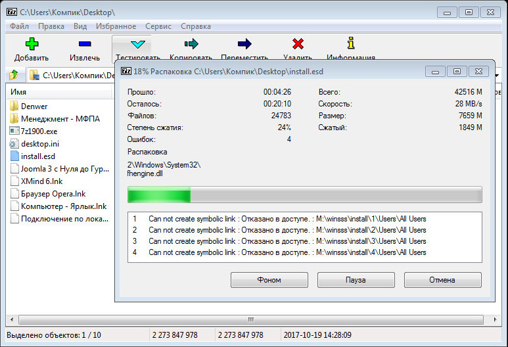Click the horizontal scrollbar thumb
This screenshot has width=508, height=347.
click(251, 319)
